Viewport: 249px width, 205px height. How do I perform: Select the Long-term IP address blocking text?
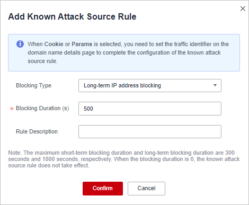(122, 85)
